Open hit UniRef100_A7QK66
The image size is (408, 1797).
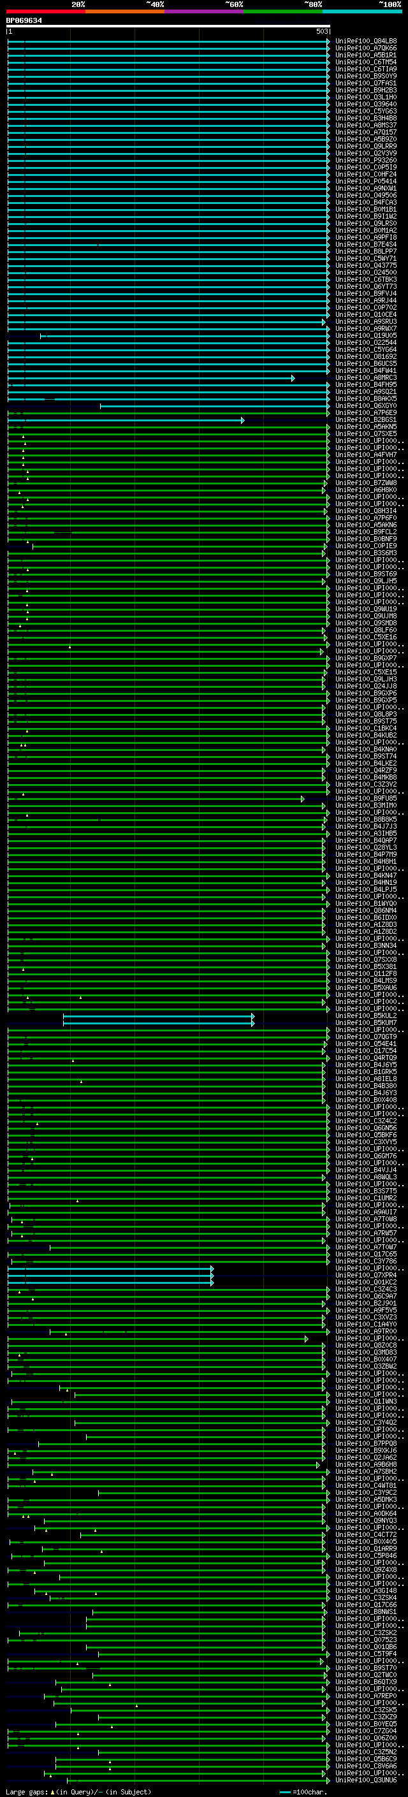(x=366, y=48)
